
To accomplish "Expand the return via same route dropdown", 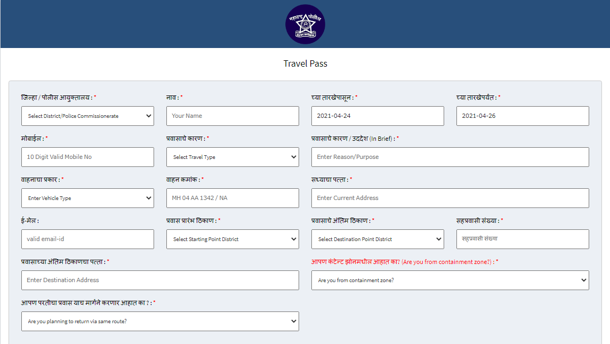I will pos(160,321).
